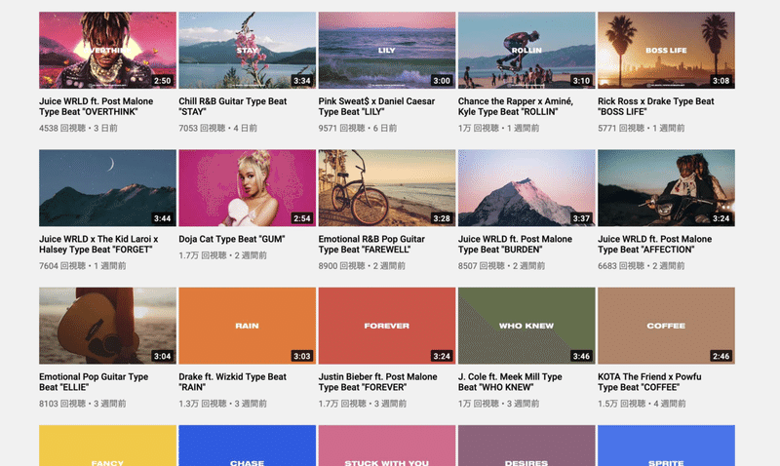Open the brown COFFEE thumbnail
This screenshot has height=466, width=780.
pos(666,326)
